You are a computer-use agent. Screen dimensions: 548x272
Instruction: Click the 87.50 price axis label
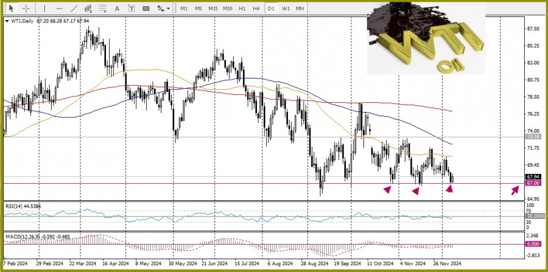pyautogui.click(x=533, y=29)
